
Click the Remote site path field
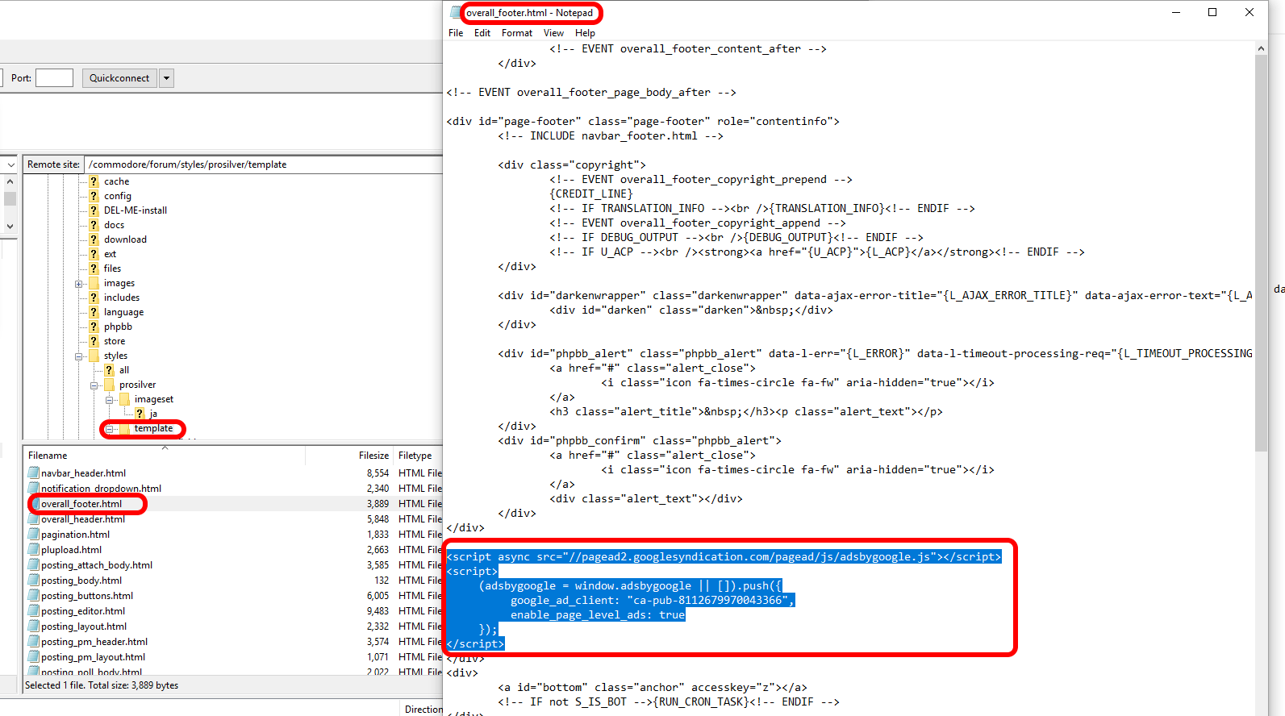(x=263, y=164)
